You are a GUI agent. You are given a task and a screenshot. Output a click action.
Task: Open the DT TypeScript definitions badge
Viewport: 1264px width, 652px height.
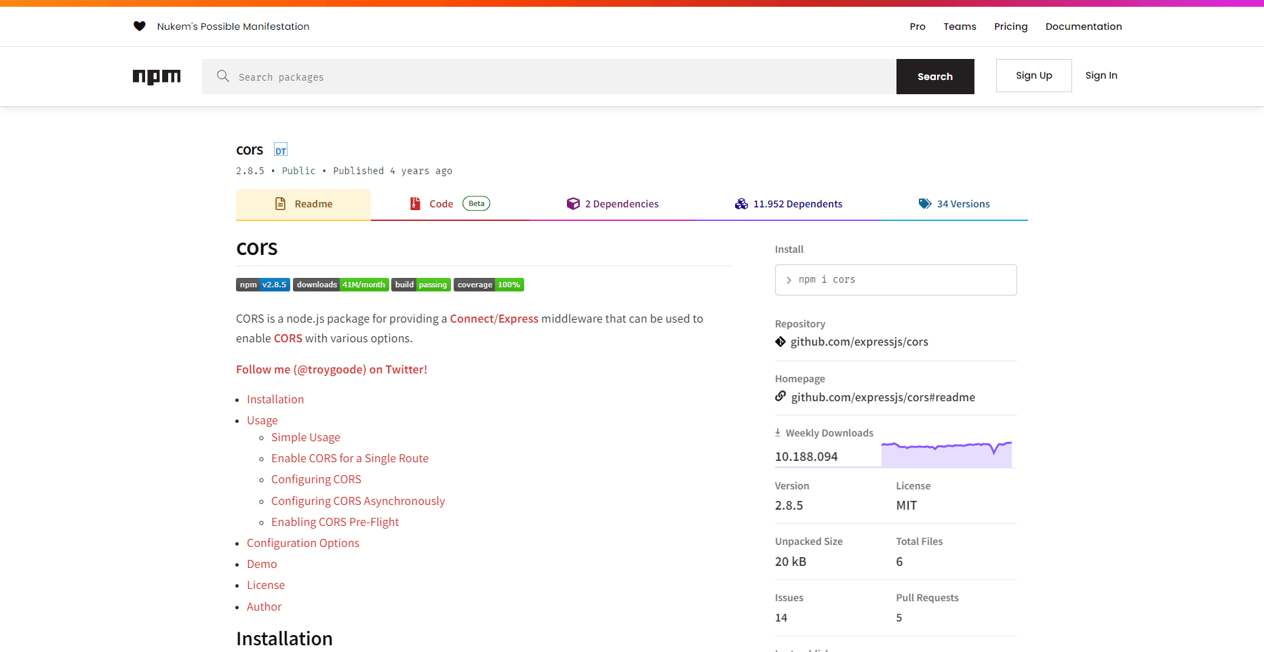pos(281,150)
